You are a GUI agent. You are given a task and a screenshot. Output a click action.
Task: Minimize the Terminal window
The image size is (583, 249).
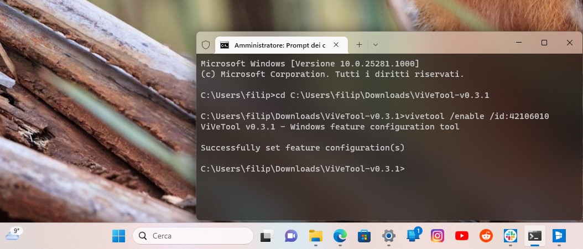pyautogui.click(x=519, y=43)
